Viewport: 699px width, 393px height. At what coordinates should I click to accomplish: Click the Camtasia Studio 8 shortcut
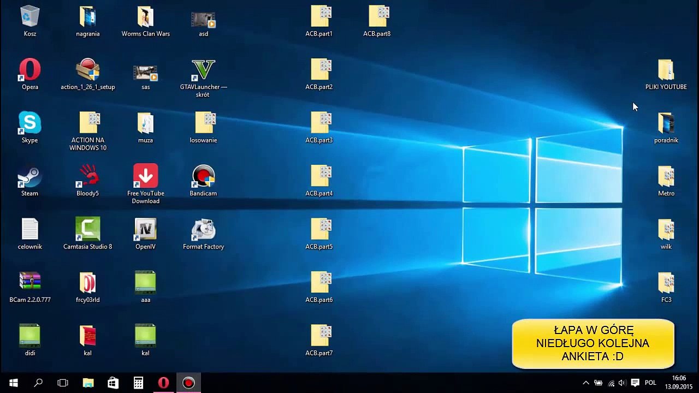tap(88, 229)
